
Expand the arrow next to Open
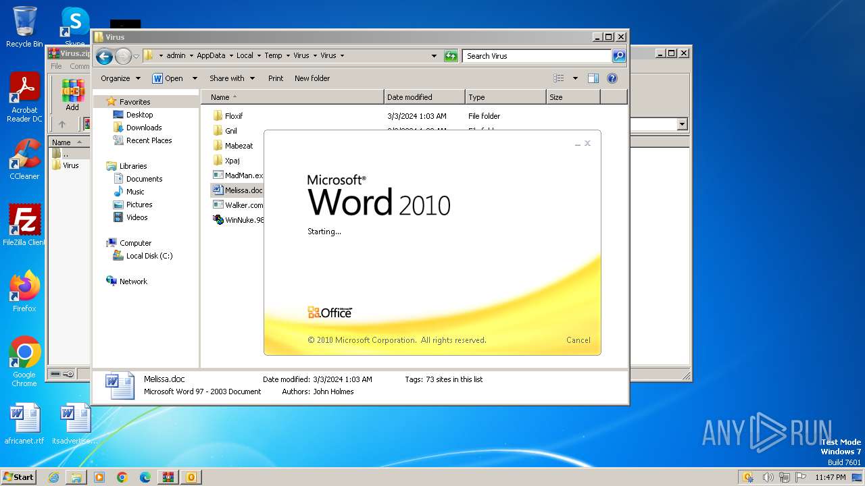(x=195, y=78)
